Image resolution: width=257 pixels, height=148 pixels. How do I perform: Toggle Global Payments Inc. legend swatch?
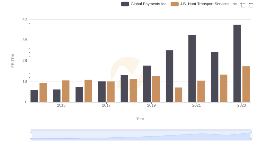125,4
